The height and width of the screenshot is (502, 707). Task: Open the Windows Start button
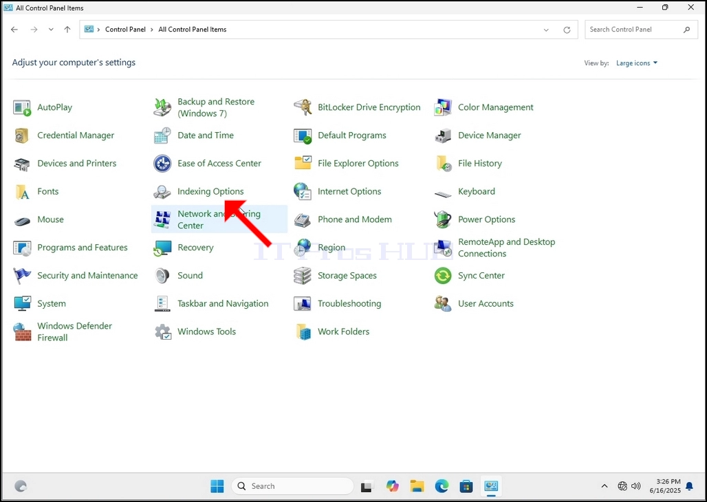click(x=217, y=486)
